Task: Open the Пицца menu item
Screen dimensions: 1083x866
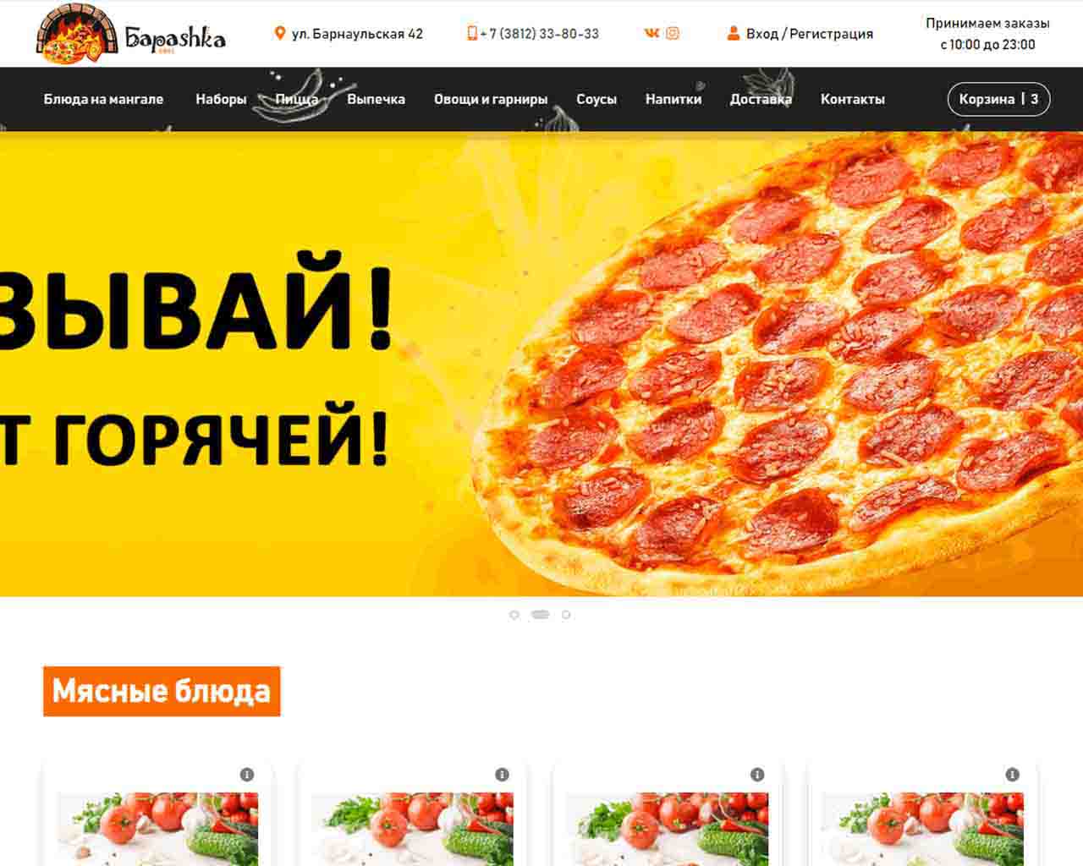Action: (x=297, y=99)
